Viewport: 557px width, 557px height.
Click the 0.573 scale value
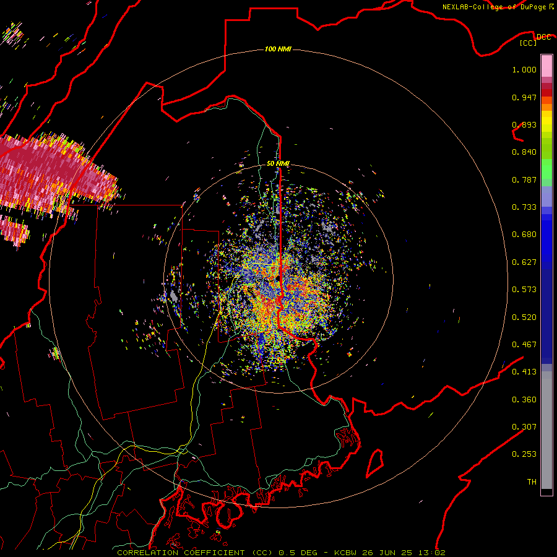524,290
